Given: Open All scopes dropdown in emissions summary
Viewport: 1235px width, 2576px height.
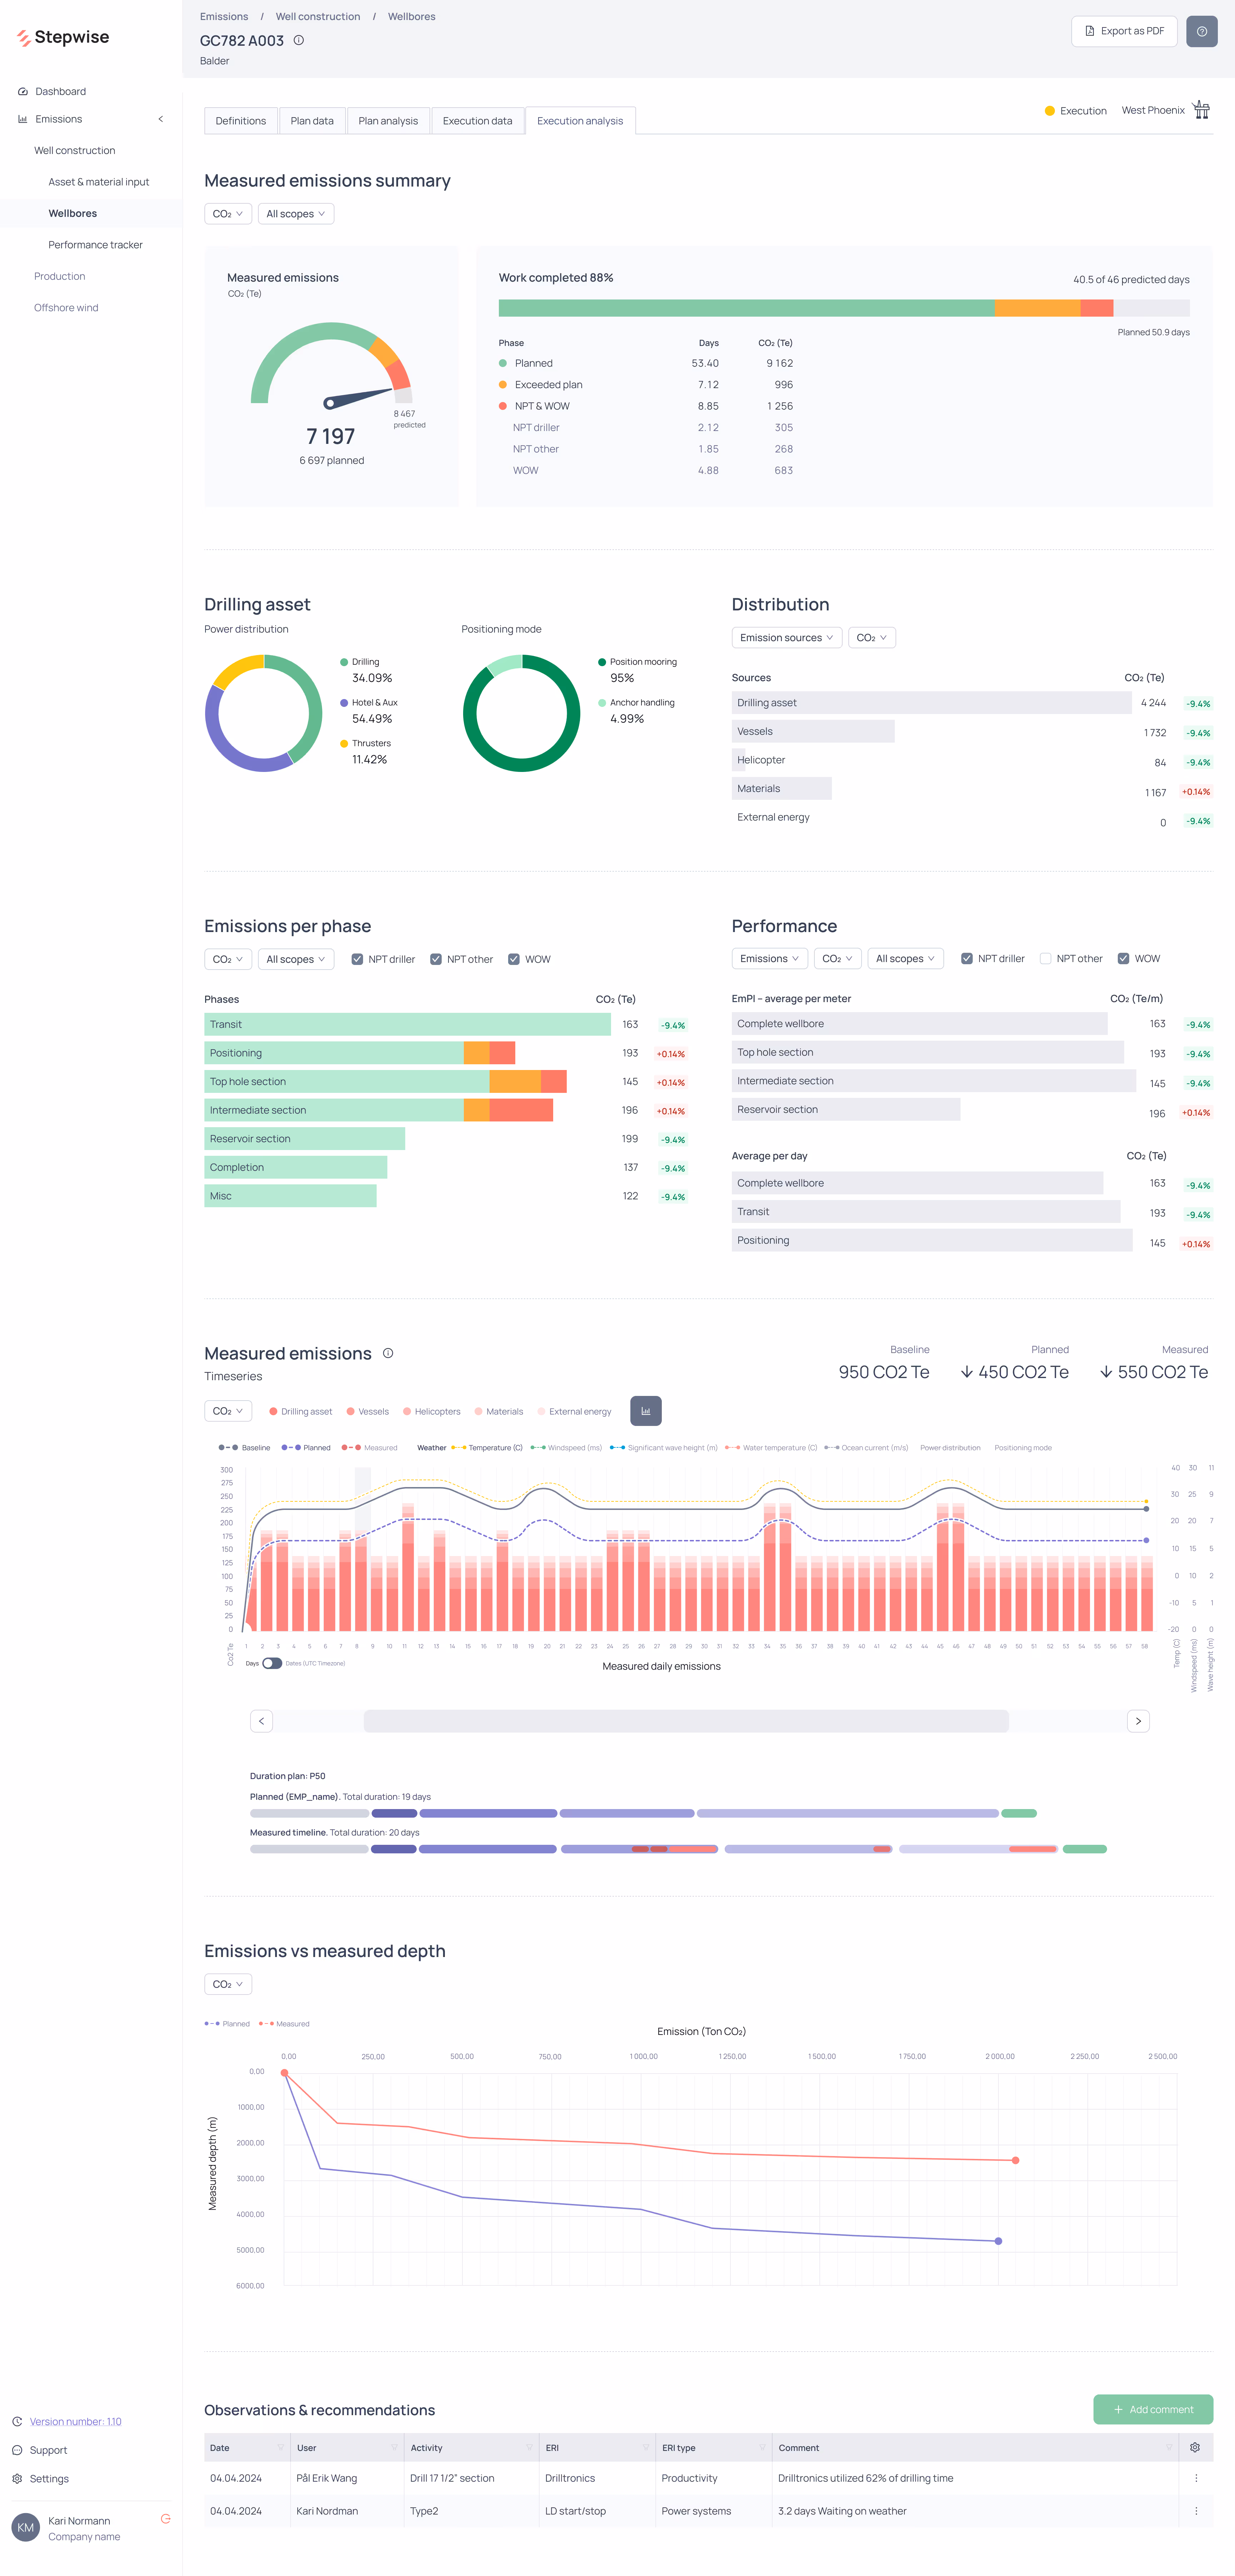Looking at the screenshot, I should coord(296,214).
